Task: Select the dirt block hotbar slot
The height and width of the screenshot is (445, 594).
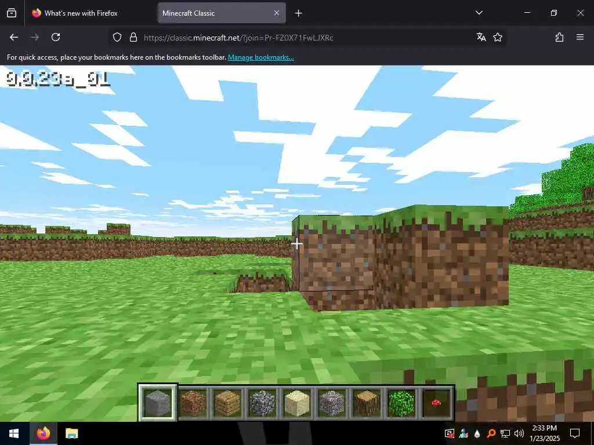Action: [193, 403]
